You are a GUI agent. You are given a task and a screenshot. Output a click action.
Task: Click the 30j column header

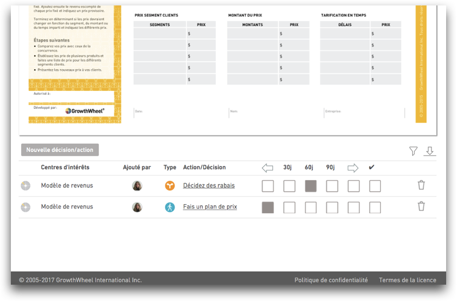tap(287, 167)
